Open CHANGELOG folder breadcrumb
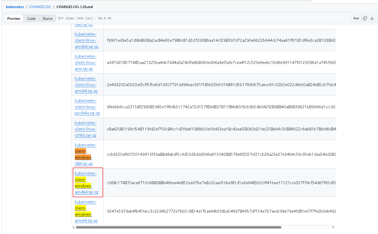Viewport: 378px width, 234px height. (40, 7)
